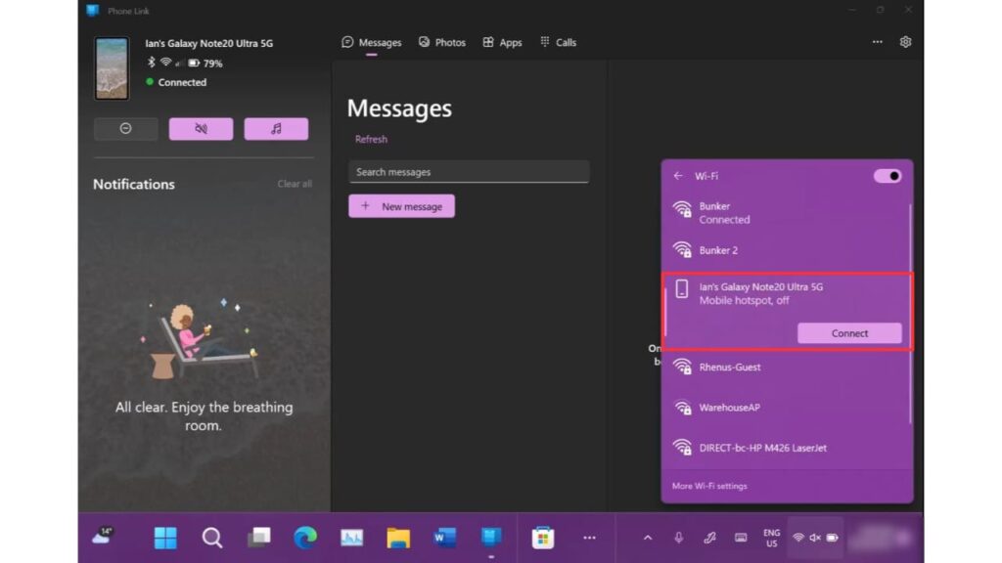Open the touch keyboard tray icon
The width and height of the screenshot is (1002, 563).
coord(741,538)
